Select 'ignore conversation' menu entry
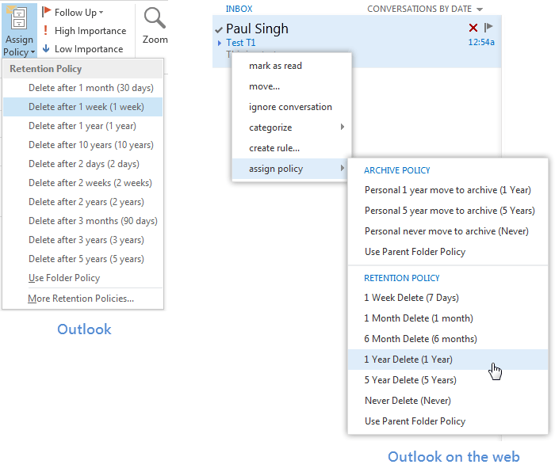The image size is (555, 472). [x=290, y=107]
